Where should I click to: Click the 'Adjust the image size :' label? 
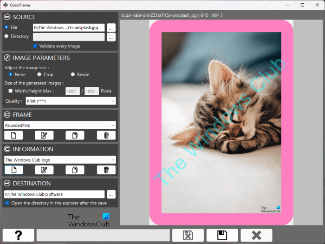[x=27, y=68]
